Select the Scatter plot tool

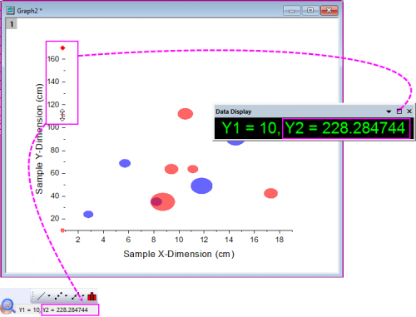point(58,296)
